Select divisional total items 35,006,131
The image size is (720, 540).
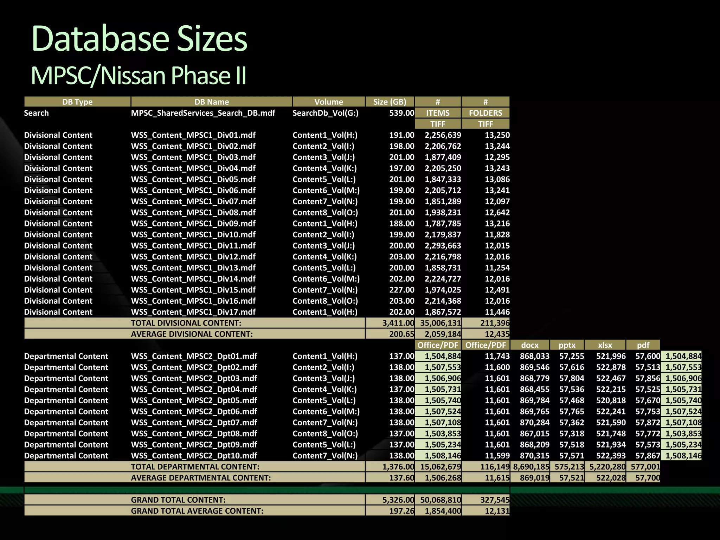coord(441,323)
